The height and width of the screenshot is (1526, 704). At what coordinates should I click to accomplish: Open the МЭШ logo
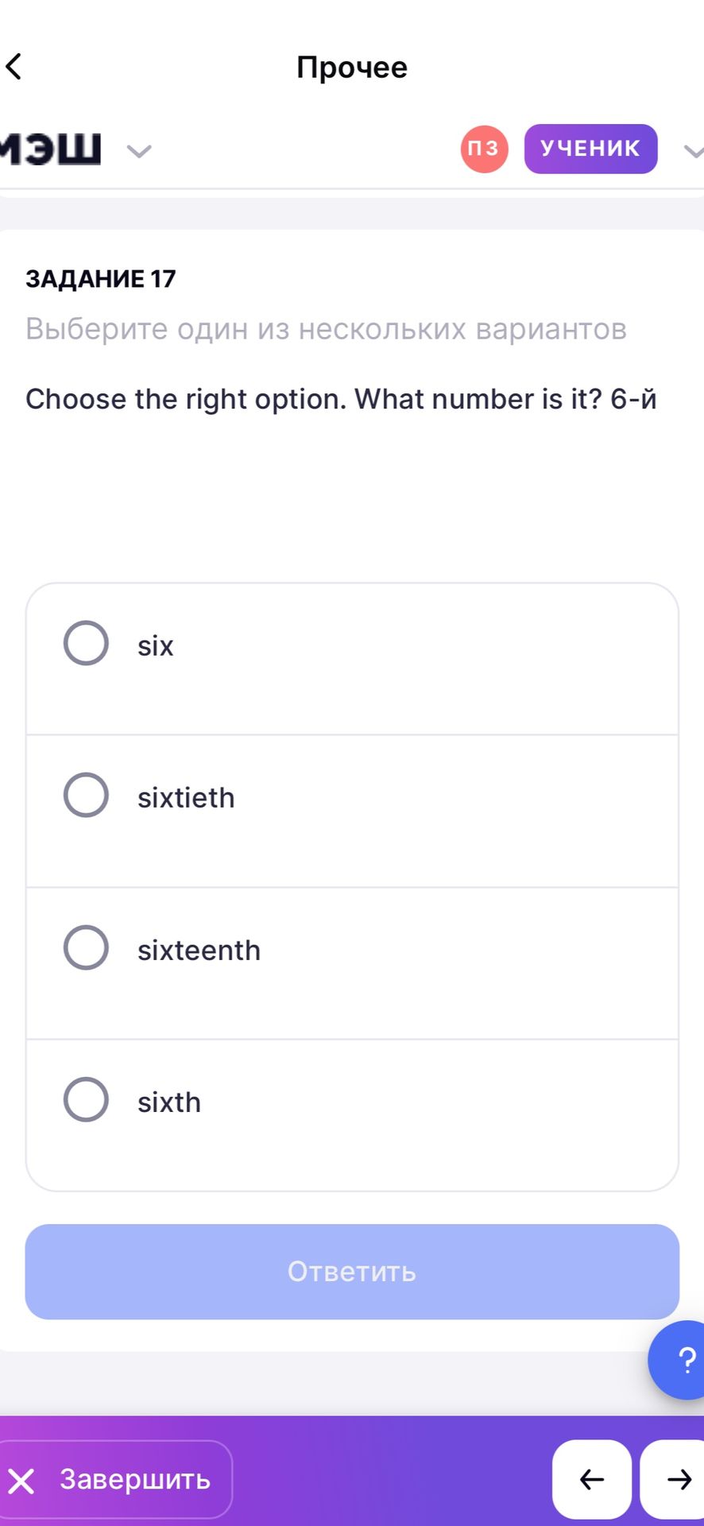[x=51, y=149]
